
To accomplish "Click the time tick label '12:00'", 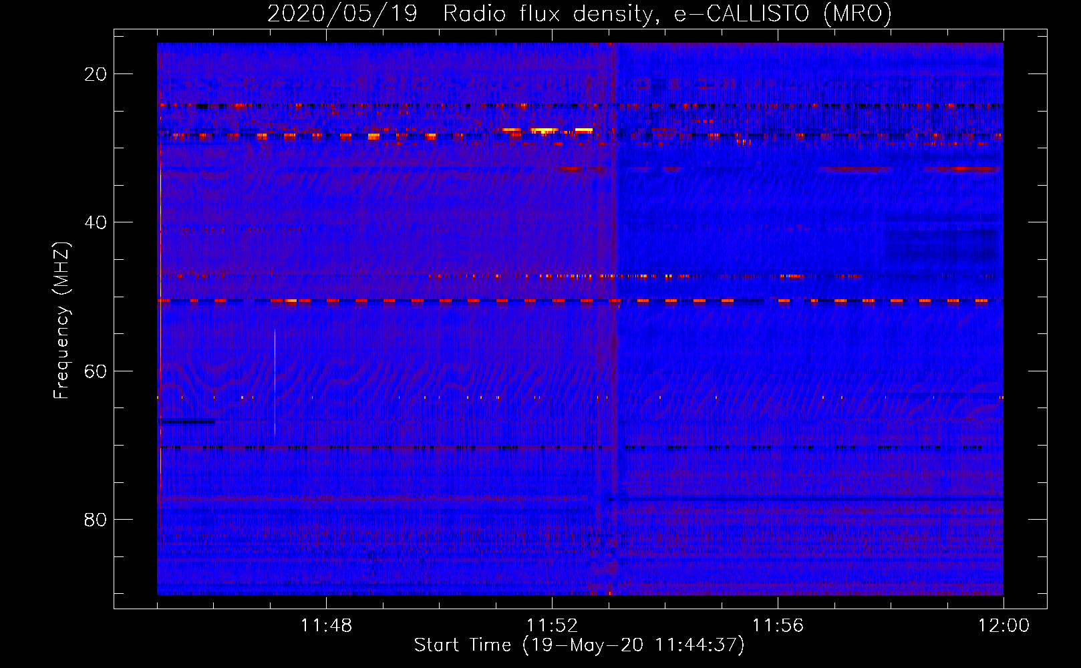I will pos(1003,626).
